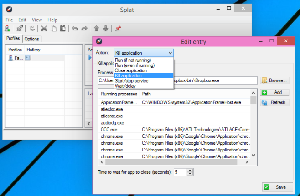The height and width of the screenshot is (196, 300).
Task: Click the Hotkey column header in Splat
Action: point(44,50)
